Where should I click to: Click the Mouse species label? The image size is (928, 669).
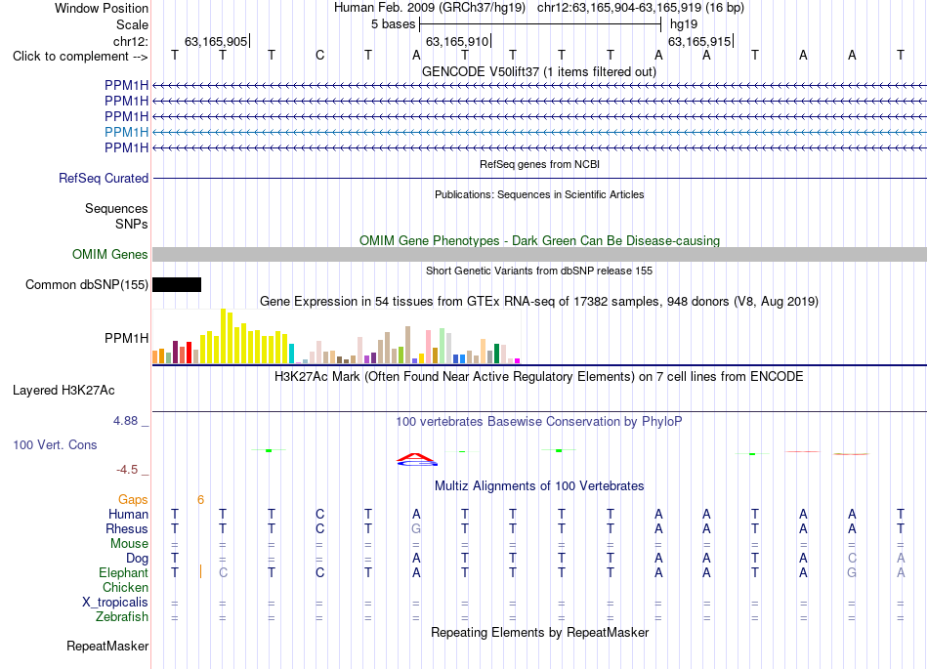pyautogui.click(x=130, y=544)
